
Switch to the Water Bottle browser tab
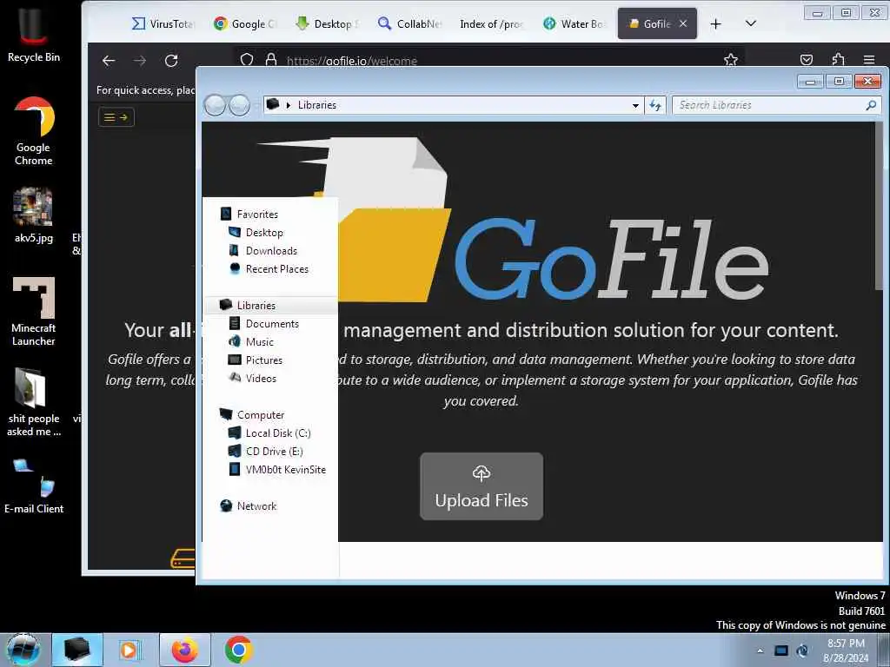point(574,23)
